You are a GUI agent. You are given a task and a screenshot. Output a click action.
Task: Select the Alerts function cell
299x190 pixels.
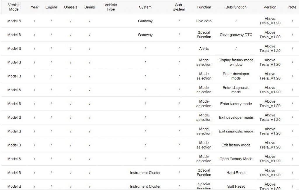coord(204,49)
